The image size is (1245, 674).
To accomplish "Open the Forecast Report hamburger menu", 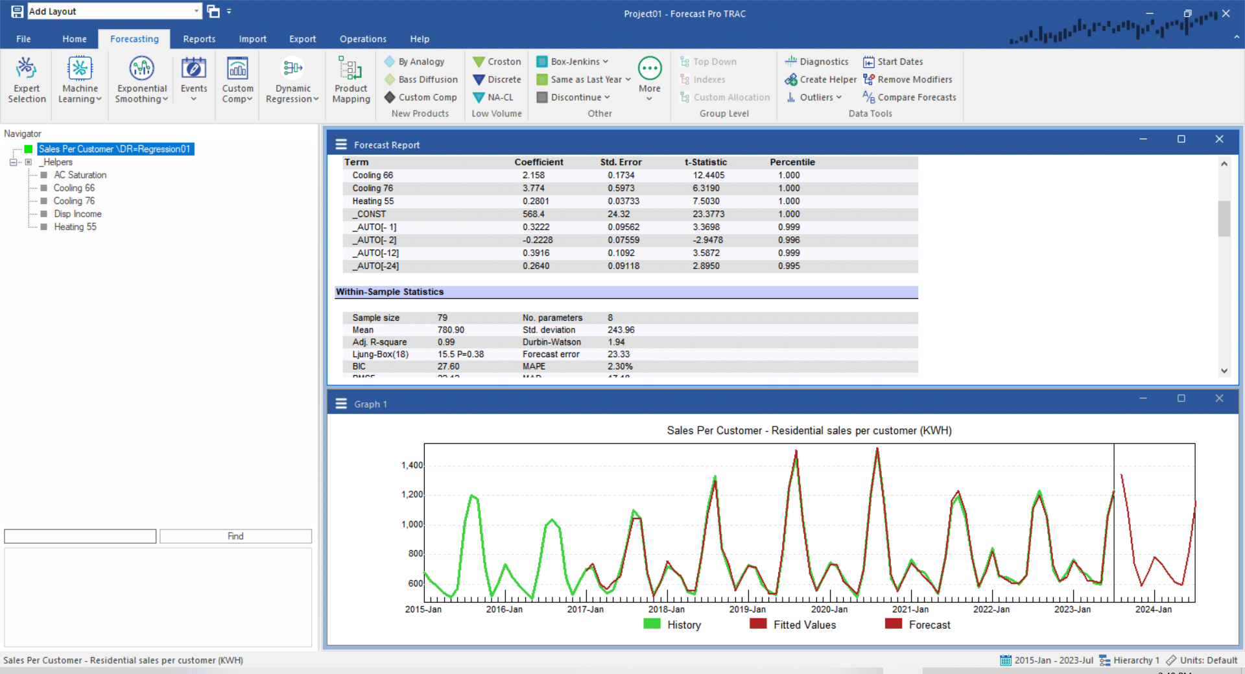I will 341,145.
